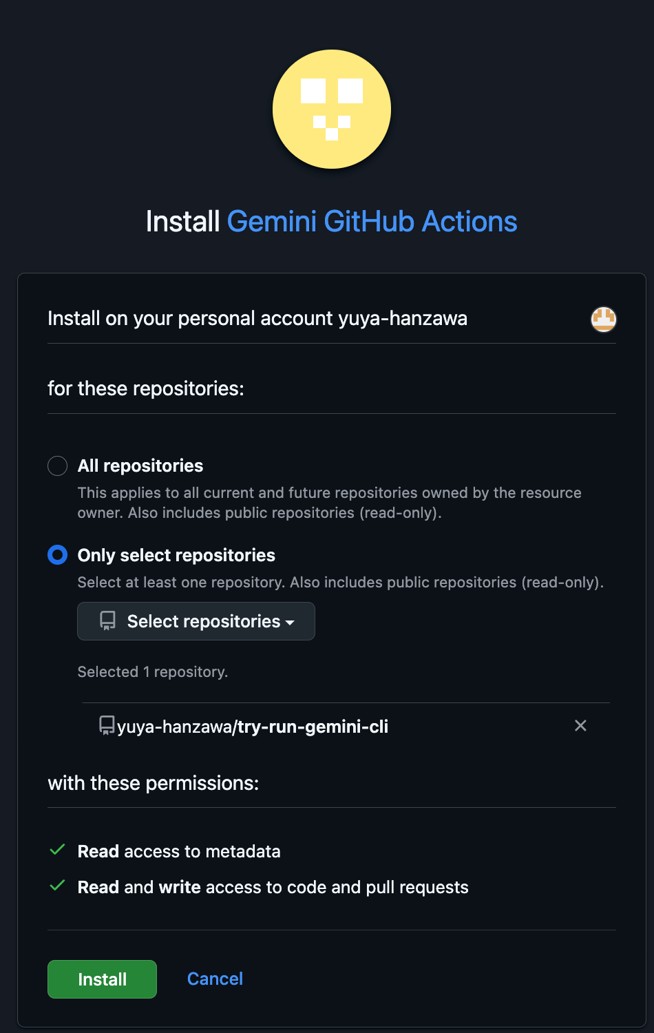Viewport: 654px width, 1033px height.
Task: Remove try-run-gemini-cli with the X icon
Action: click(x=580, y=725)
